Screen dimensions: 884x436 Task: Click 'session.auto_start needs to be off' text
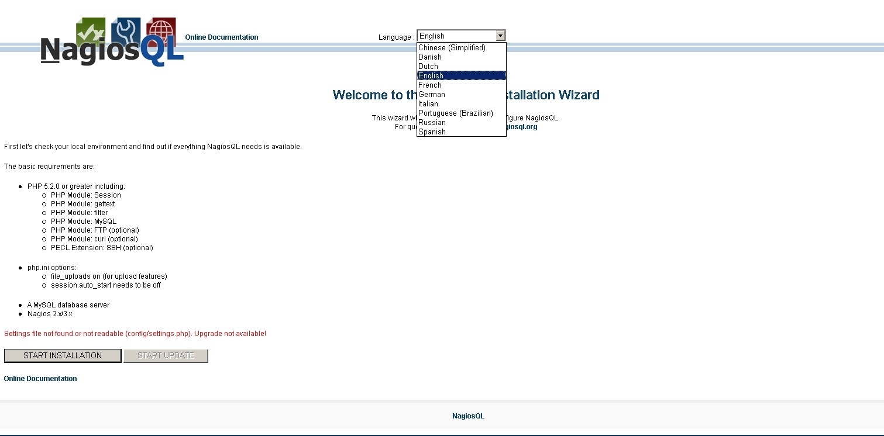pyautogui.click(x=106, y=285)
